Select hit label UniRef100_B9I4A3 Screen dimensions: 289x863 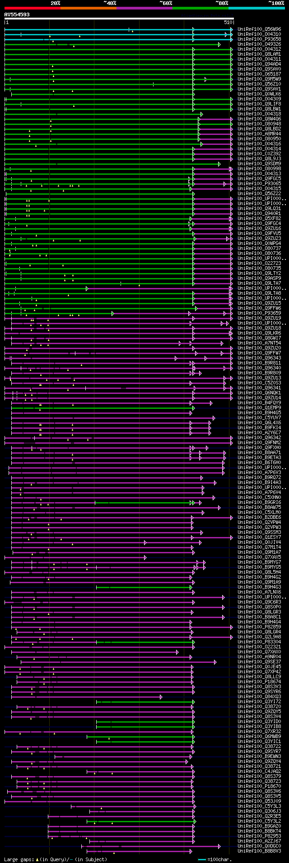coord(259,482)
